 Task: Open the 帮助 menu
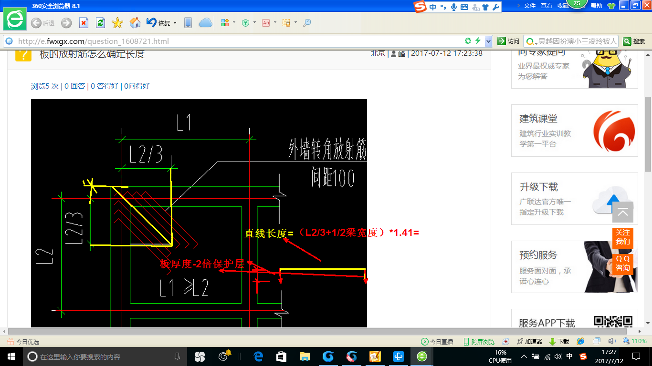click(x=597, y=6)
